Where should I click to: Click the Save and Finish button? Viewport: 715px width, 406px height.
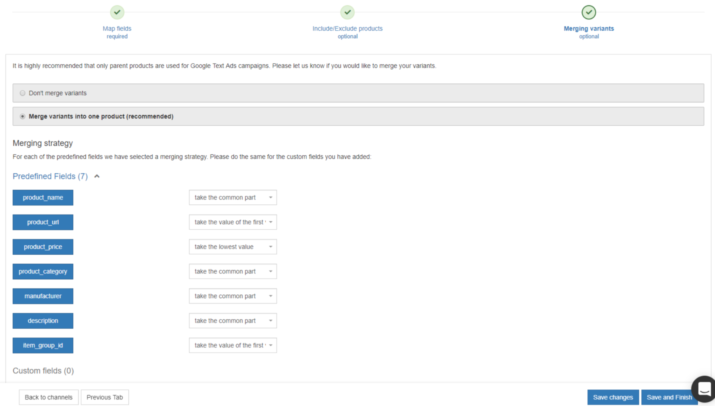click(x=669, y=397)
